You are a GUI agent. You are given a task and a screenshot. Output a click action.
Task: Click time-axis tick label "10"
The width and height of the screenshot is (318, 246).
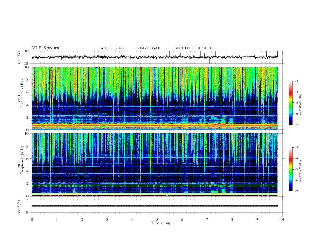[282, 219]
